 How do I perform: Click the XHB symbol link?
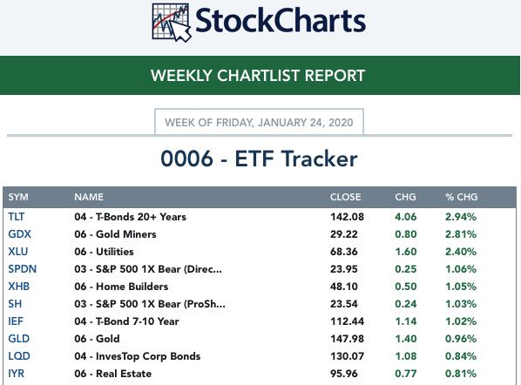pyautogui.click(x=18, y=287)
